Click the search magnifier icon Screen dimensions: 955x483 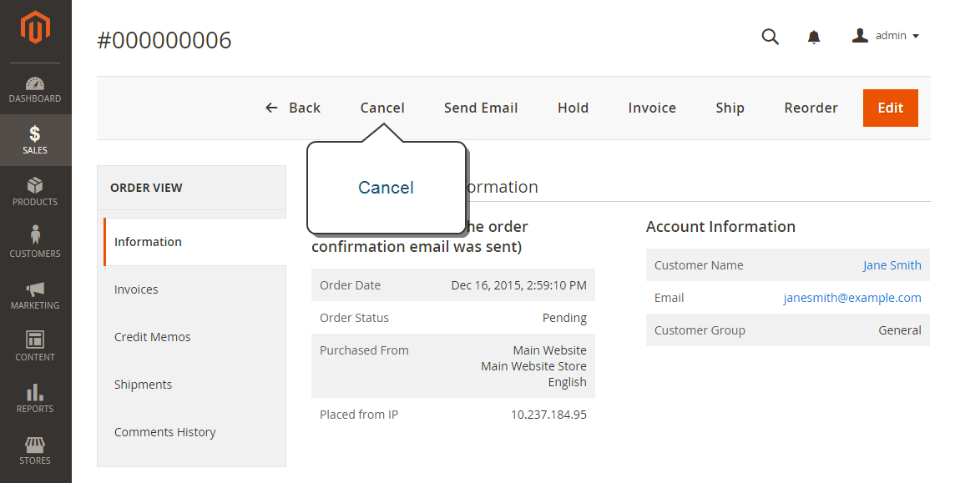[x=771, y=37]
